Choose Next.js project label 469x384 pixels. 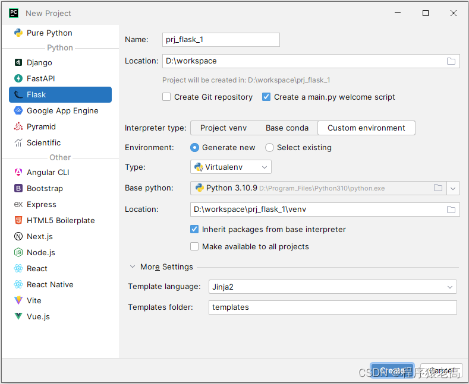[40, 236]
